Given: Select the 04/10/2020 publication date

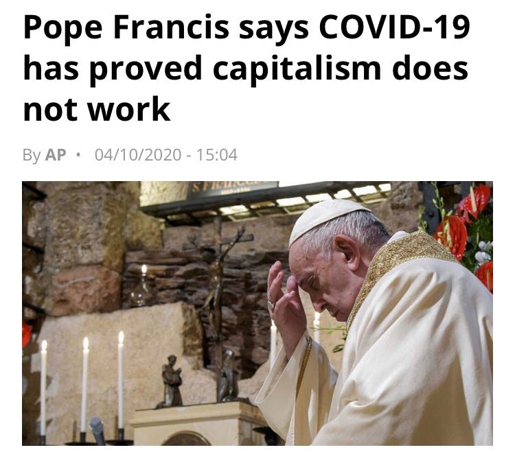Looking at the screenshot, I should click(x=138, y=155).
